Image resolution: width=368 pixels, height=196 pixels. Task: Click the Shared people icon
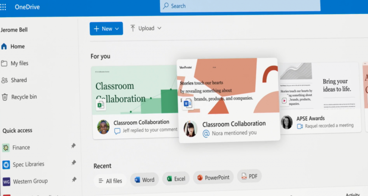coord(4,80)
